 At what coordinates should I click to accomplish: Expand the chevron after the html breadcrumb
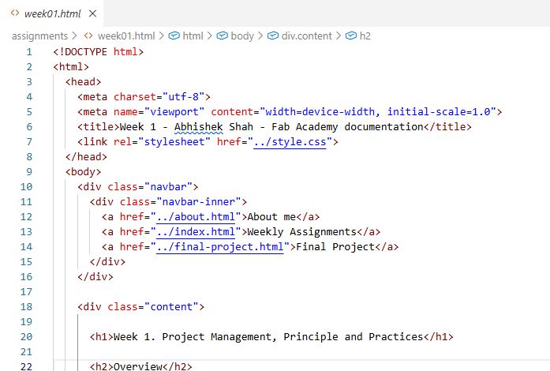(209, 36)
